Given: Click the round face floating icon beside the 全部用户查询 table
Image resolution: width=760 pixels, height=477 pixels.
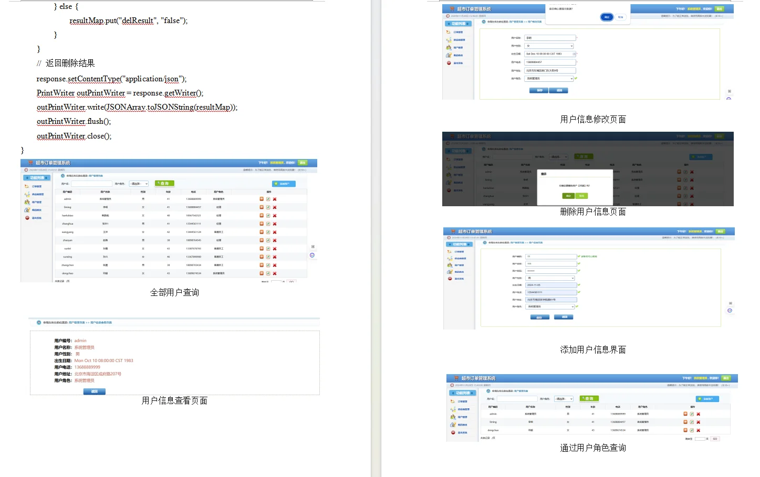Looking at the screenshot, I should pos(312,255).
